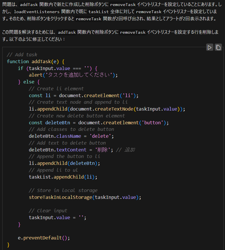Click the "// Add task" comment line

22,55
